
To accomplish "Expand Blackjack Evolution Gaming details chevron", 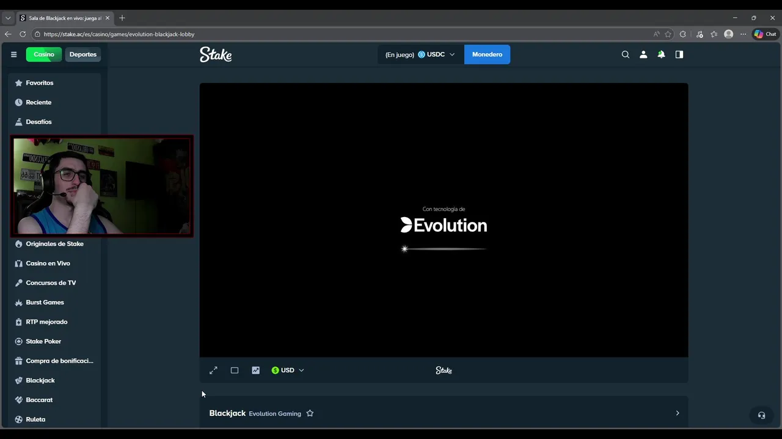I will (677, 413).
